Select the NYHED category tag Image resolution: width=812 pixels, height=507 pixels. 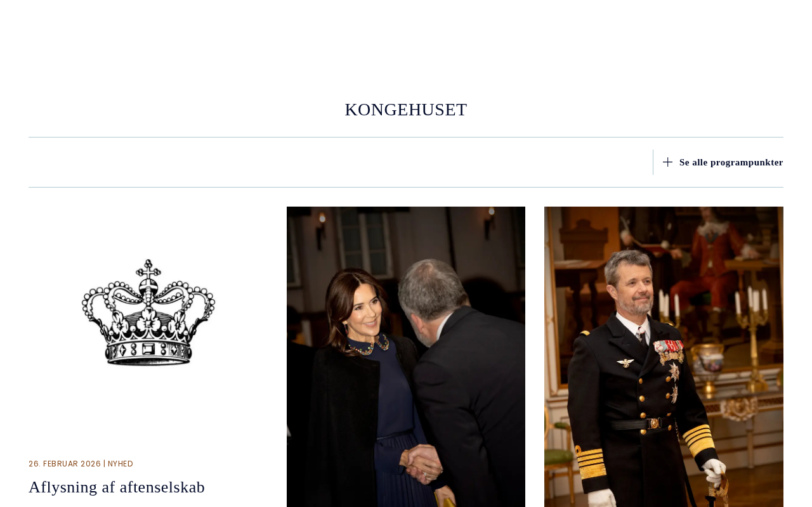click(121, 464)
